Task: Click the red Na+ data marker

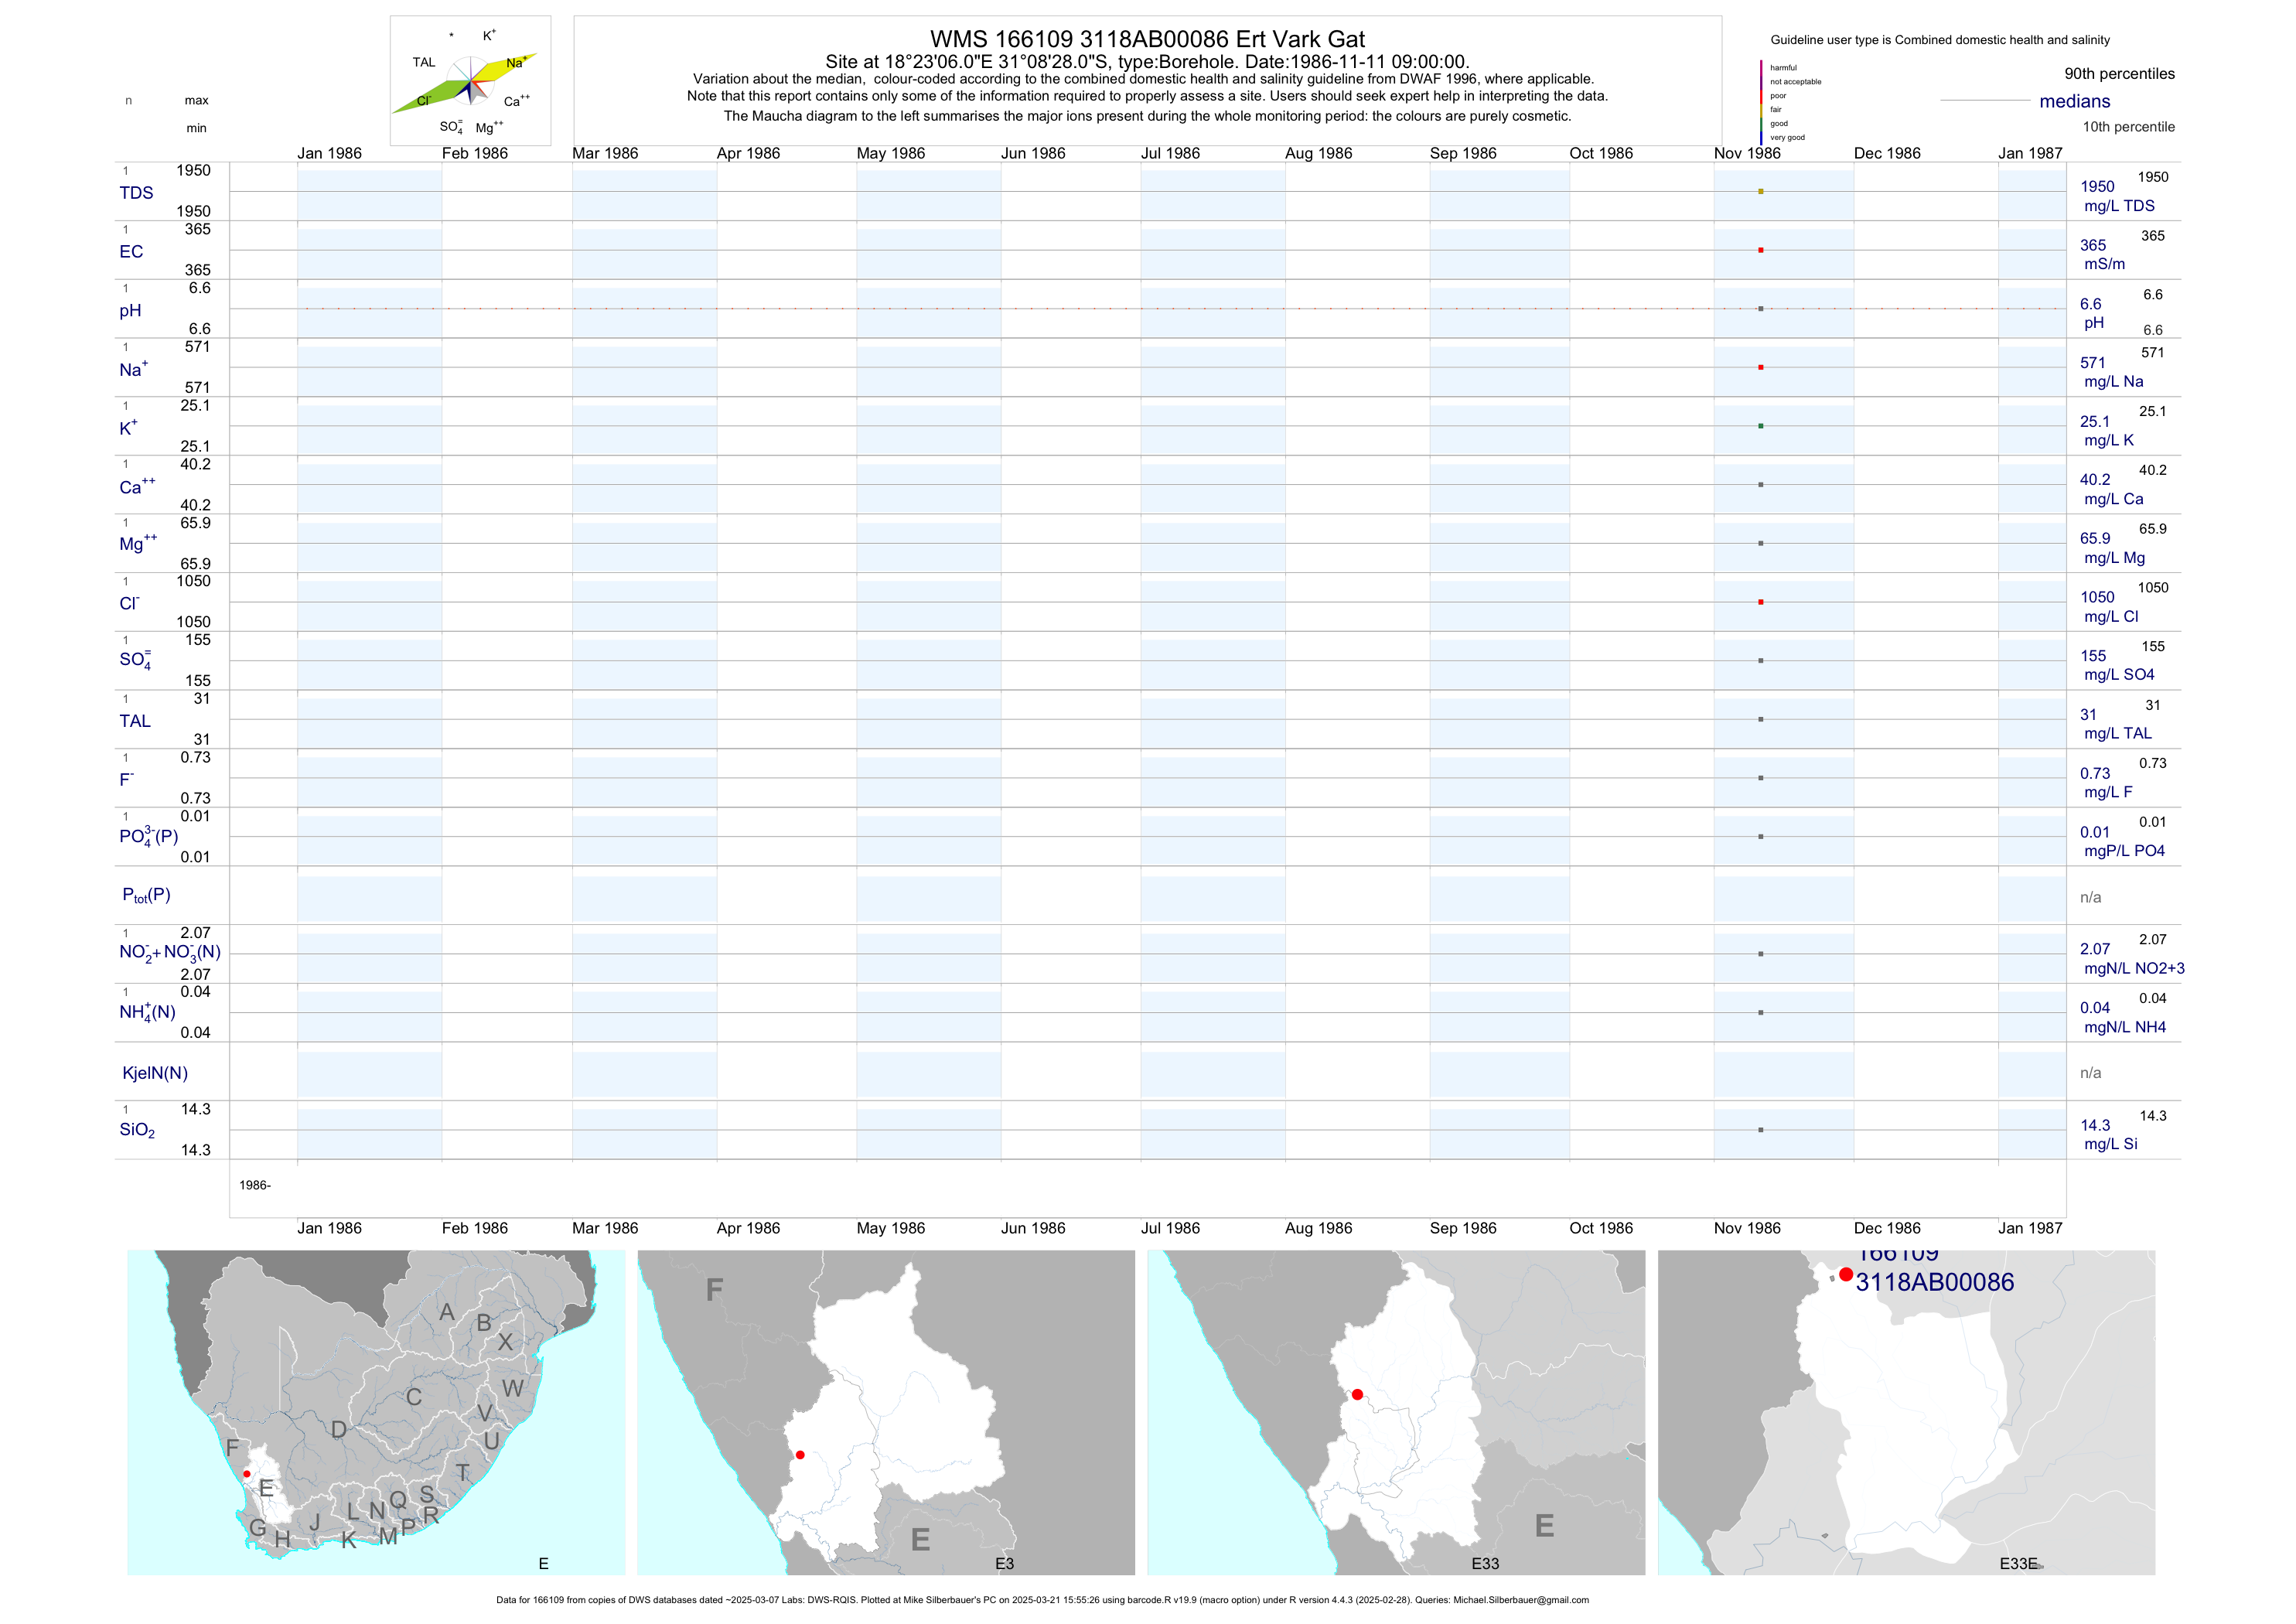Action: pyautogui.click(x=1760, y=367)
